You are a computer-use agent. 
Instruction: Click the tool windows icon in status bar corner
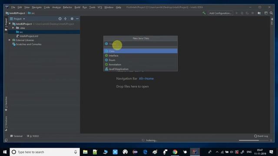tap(6, 140)
